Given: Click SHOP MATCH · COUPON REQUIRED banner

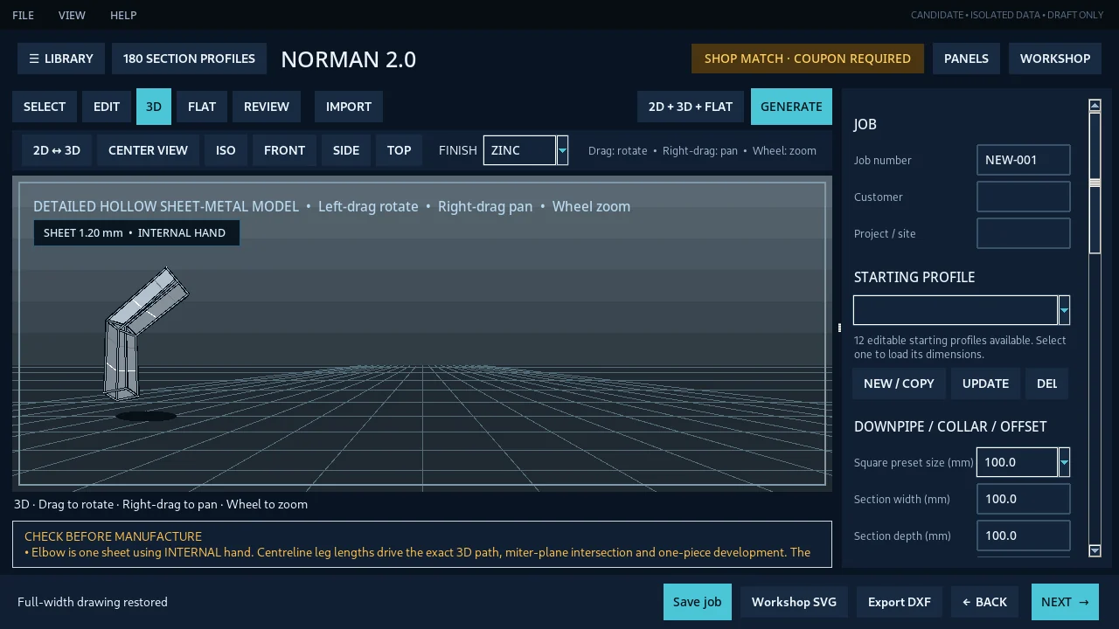Looking at the screenshot, I should click(x=808, y=59).
